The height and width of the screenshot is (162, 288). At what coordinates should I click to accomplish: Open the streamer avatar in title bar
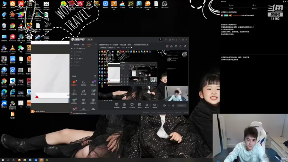pyautogui.click(x=161, y=40)
